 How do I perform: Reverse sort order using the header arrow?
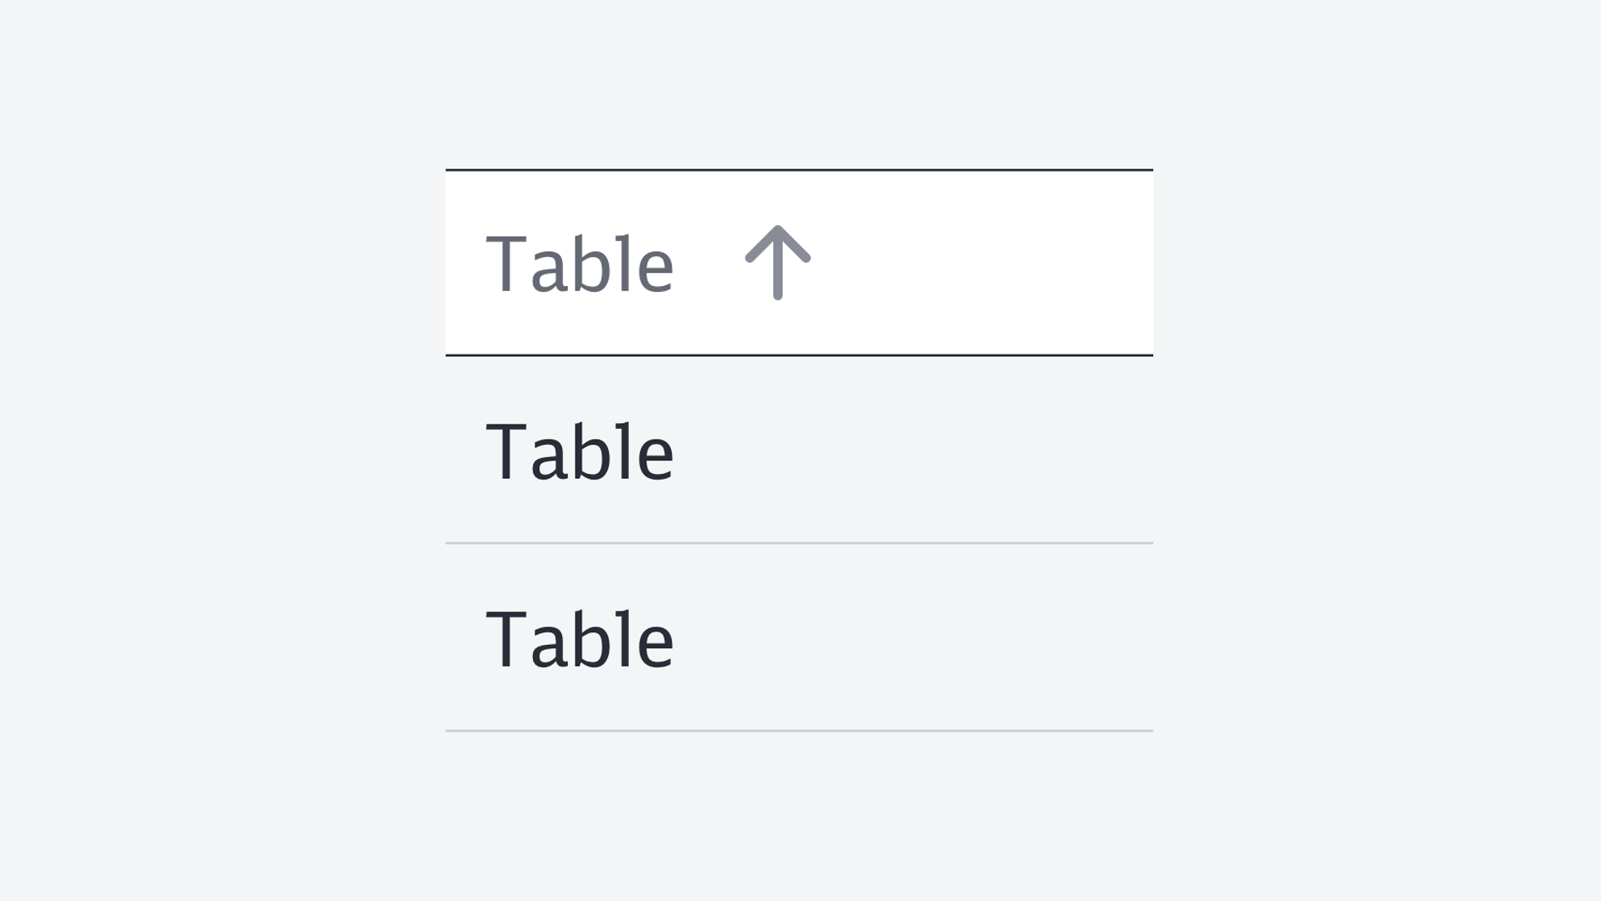click(x=777, y=262)
